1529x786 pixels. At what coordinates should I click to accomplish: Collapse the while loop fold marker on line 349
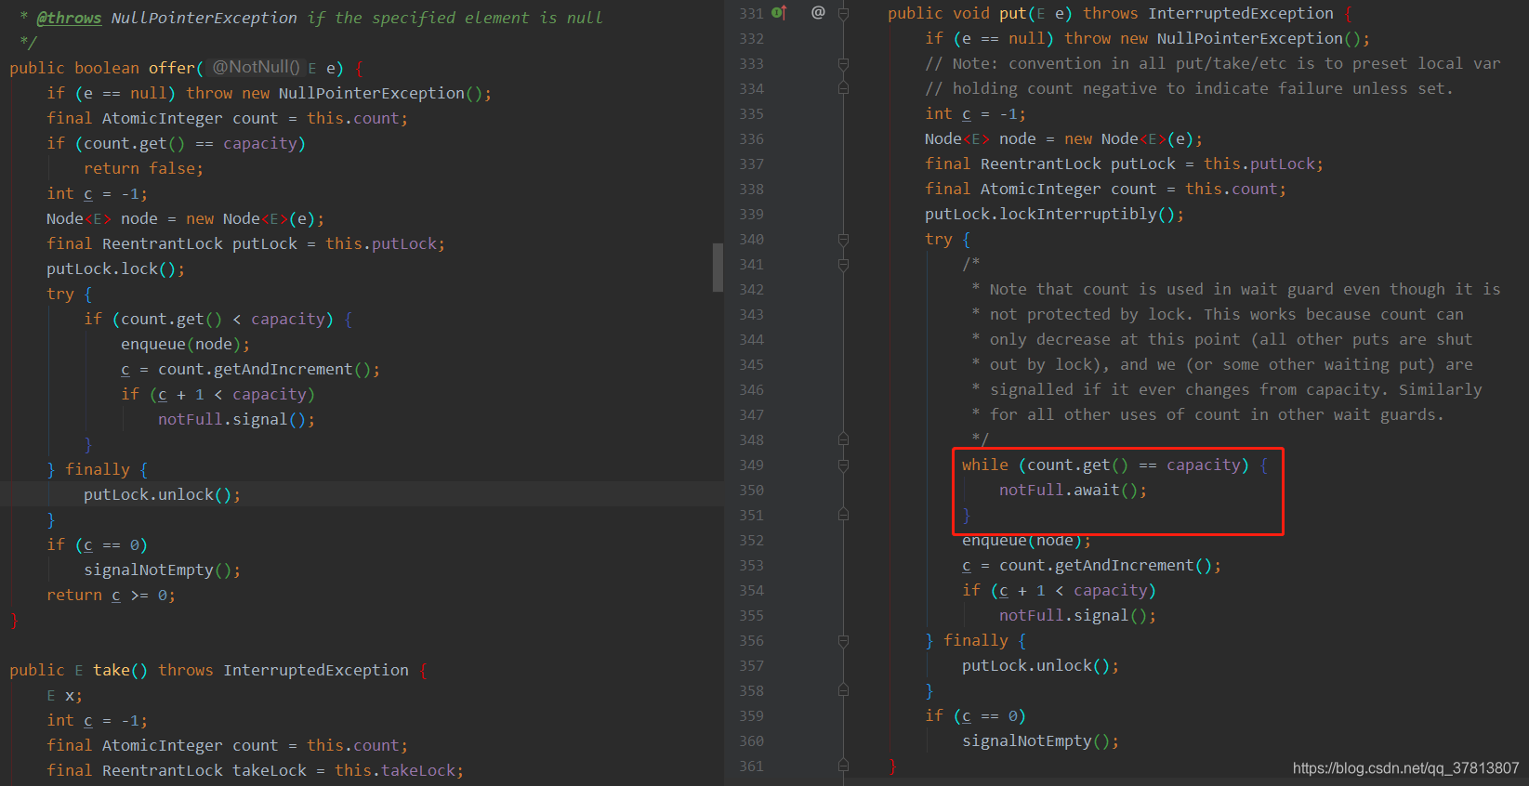coord(843,465)
